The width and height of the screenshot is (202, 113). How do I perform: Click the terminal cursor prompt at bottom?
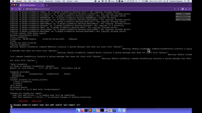click(11, 107)
